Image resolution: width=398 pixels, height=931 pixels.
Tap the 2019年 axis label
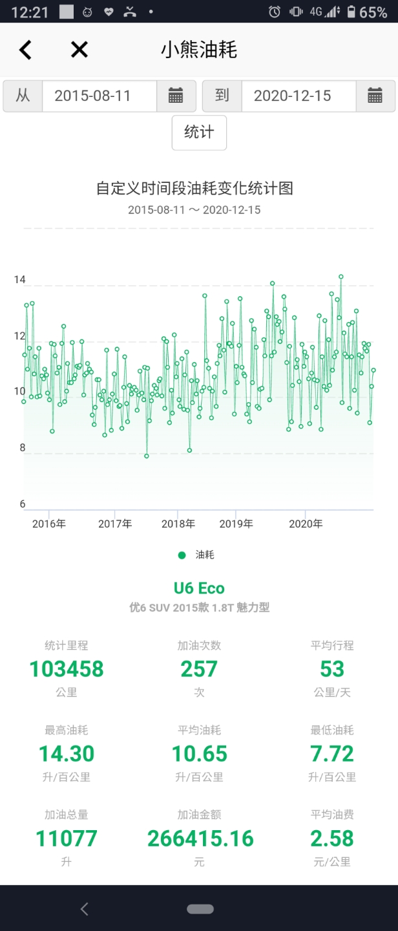click(x=236, y=524)
